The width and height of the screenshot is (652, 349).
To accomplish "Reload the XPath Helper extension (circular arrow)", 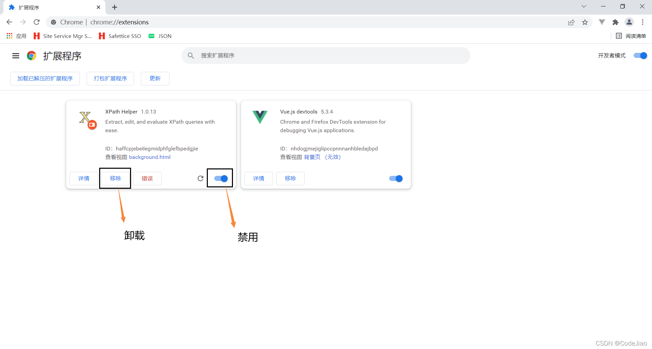I will pyautogui.click(x=200, y=178).
